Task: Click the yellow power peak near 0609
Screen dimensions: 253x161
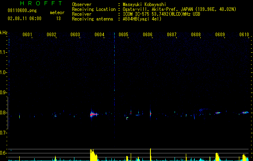Action: click(217, 157)
